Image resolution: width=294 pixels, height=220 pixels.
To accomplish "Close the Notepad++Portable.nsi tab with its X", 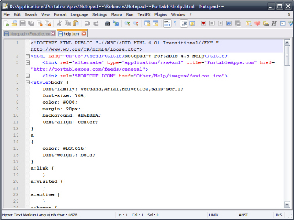I will [x=53, y=33].
